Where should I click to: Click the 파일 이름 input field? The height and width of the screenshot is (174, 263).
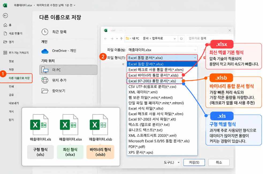[x=162, y=50]
